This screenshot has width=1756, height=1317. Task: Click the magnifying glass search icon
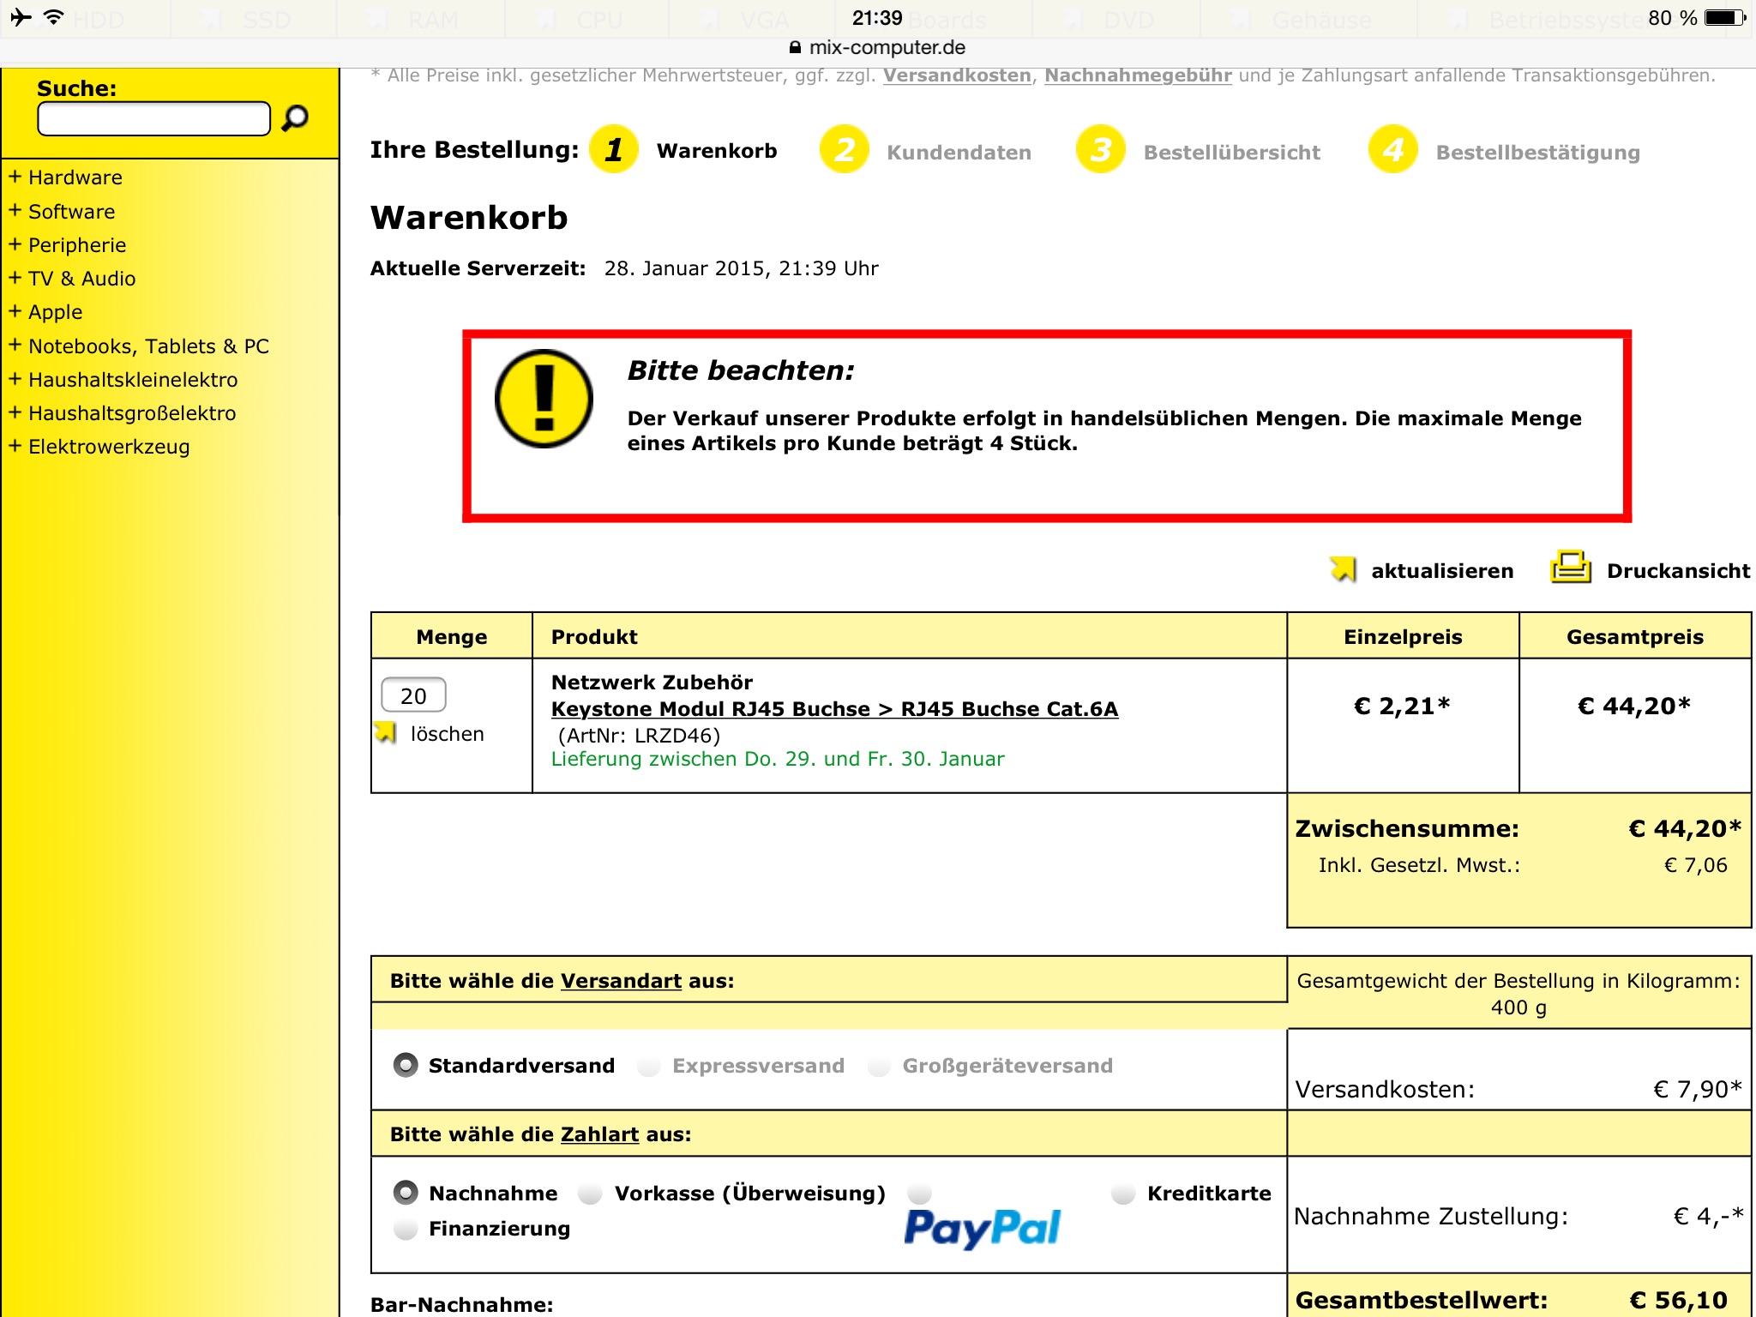pyautogui.click(x=295, y=117)
